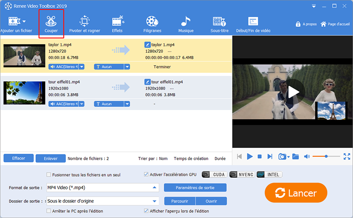The height and width of the screenshot is (218, 353).
Task: Select the taylor 1.mp4 video thumbnail
Action: point(24,56)
